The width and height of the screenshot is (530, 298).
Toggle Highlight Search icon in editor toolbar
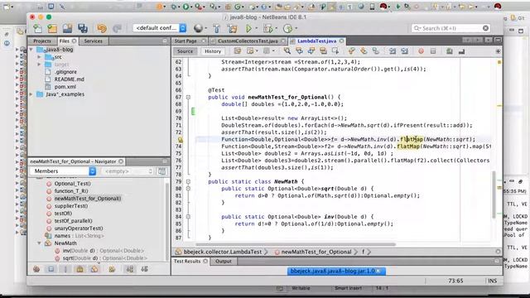323,51
